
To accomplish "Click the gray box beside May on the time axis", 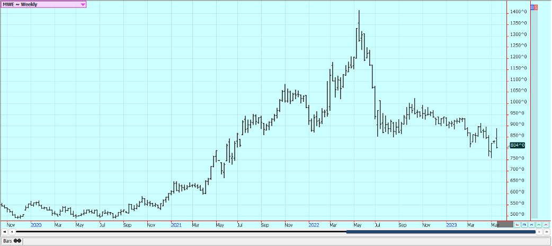I will pyautogui.click(x=505, y=225).
